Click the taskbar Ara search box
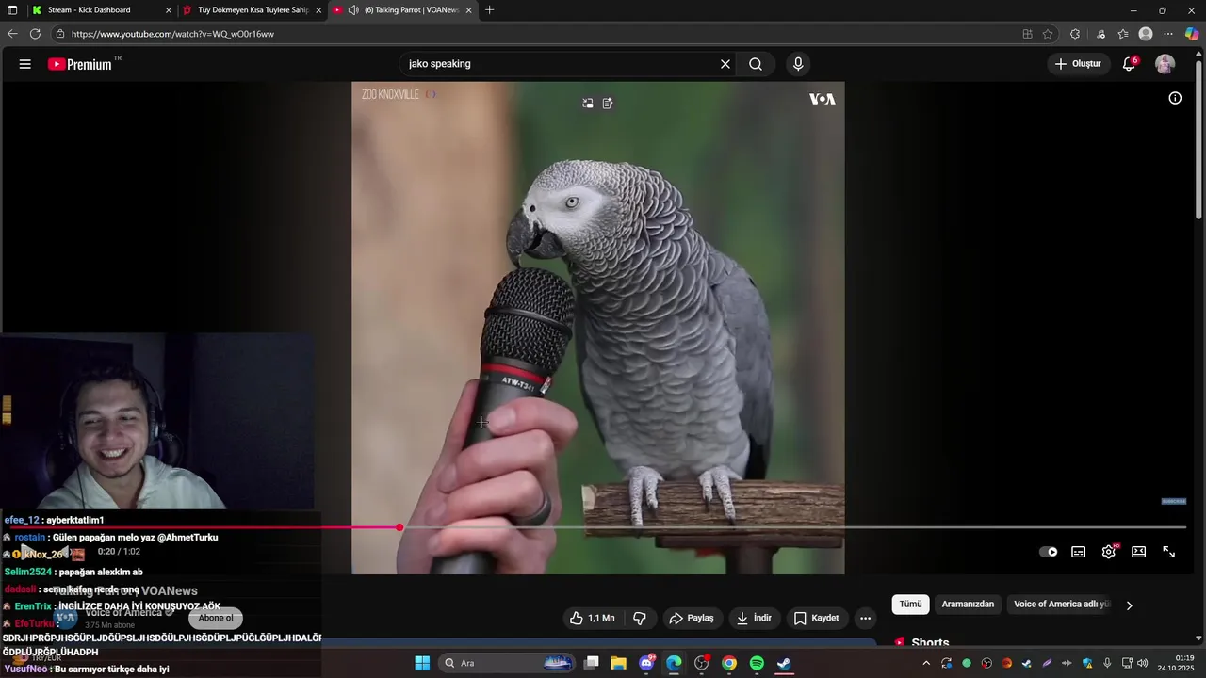Screen dimensions: 1206x678 (x=509, y=663)
